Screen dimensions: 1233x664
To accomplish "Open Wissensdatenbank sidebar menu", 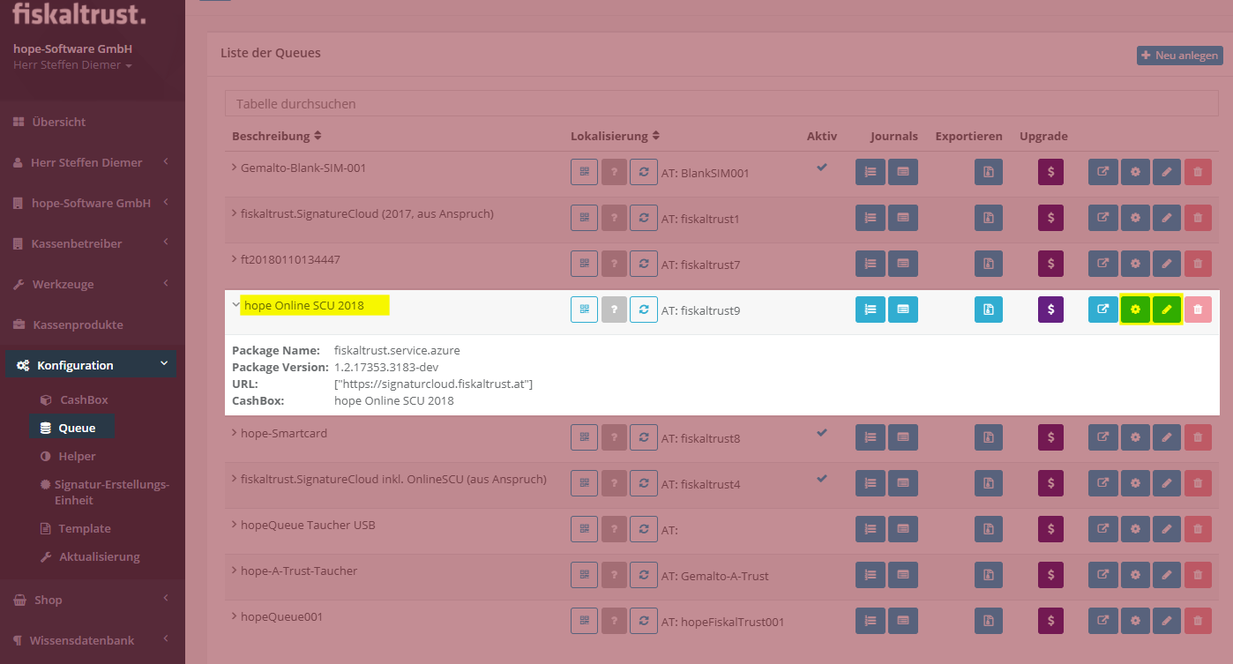I will tap(93, 640).
